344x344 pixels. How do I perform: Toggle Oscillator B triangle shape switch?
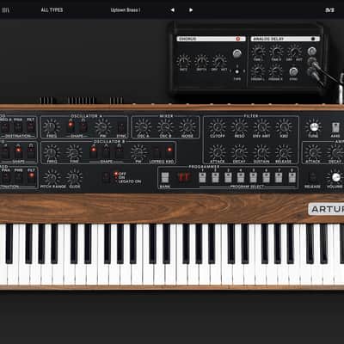click(106, 151)
